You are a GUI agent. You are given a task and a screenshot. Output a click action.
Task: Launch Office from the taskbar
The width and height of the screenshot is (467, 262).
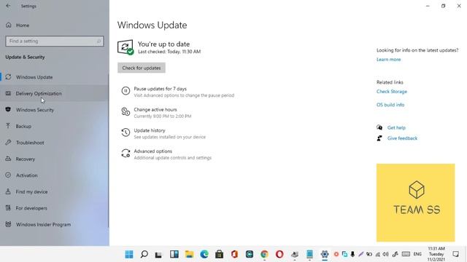[234, 254]
